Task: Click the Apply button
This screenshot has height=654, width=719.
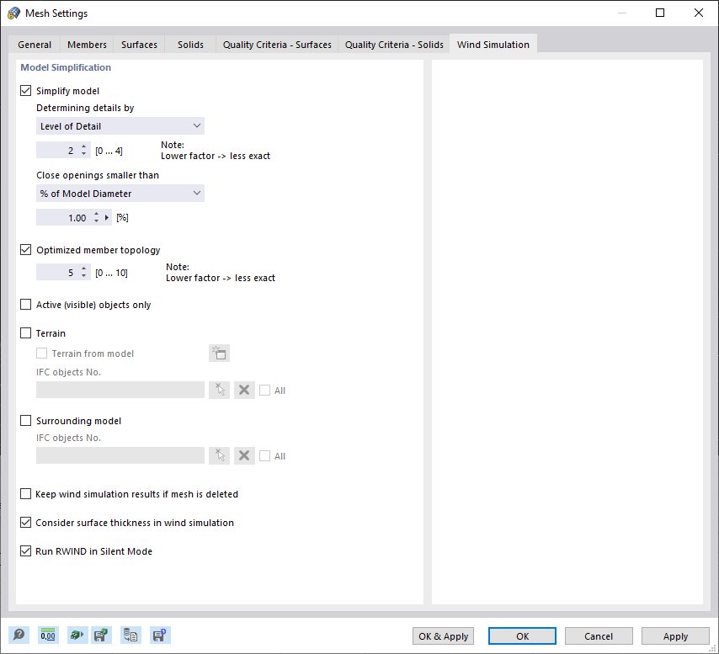Action: 675,636
